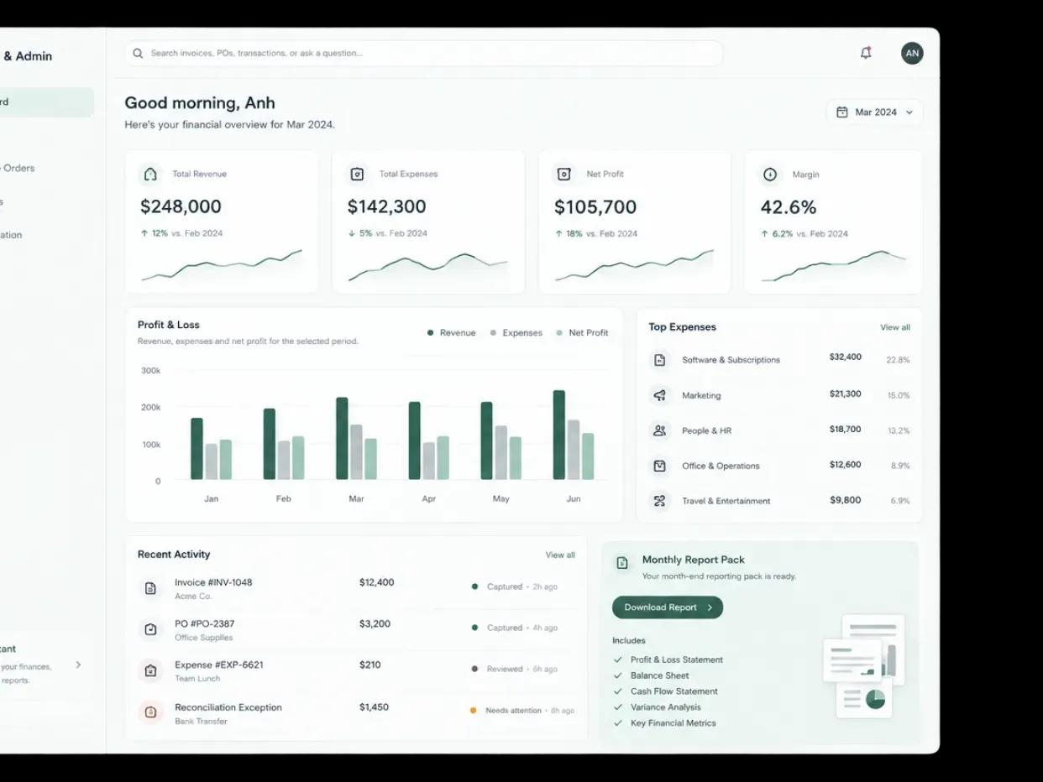Image resolution: width=1043 pixels, height=782 pixels.
Task: Click the Margin card icon
Action: click(x=770, y=175)
